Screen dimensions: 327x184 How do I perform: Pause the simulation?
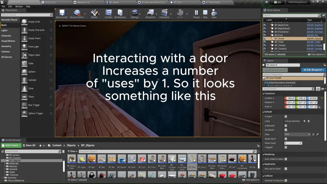click(x=197, y=14)
